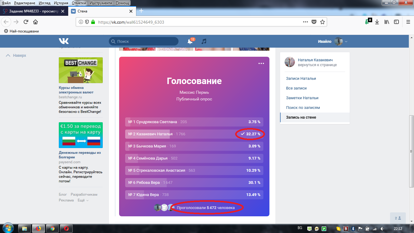The height and width of the screenshot is (233, 414).
Task: Open the История menu
Action: tap(61, 3)
